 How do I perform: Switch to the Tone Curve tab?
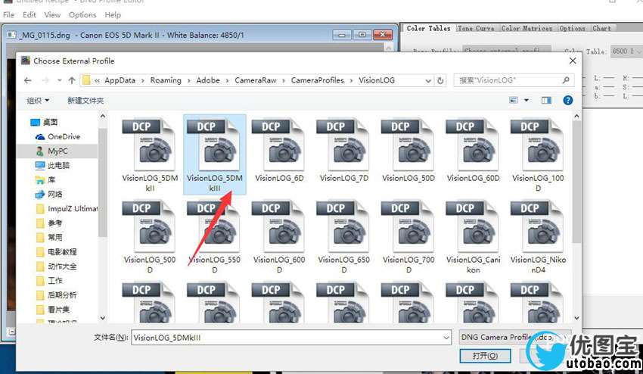click(476, 28)
